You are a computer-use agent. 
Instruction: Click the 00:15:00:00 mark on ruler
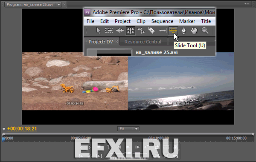pos(236,138)
